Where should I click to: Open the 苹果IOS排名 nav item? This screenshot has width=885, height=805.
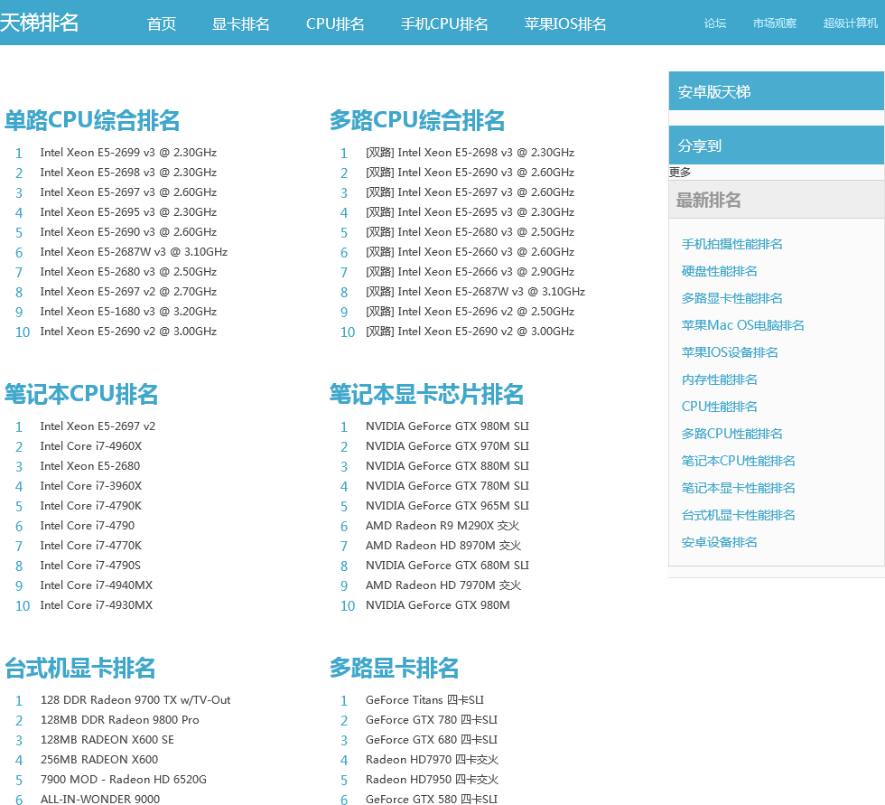click(x=565, y=23)
